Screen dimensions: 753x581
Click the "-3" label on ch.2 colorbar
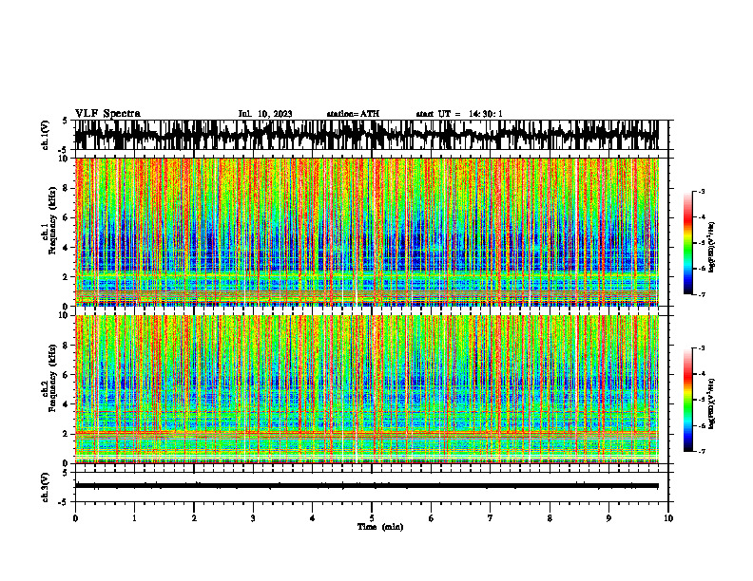(x=702, y=348)
